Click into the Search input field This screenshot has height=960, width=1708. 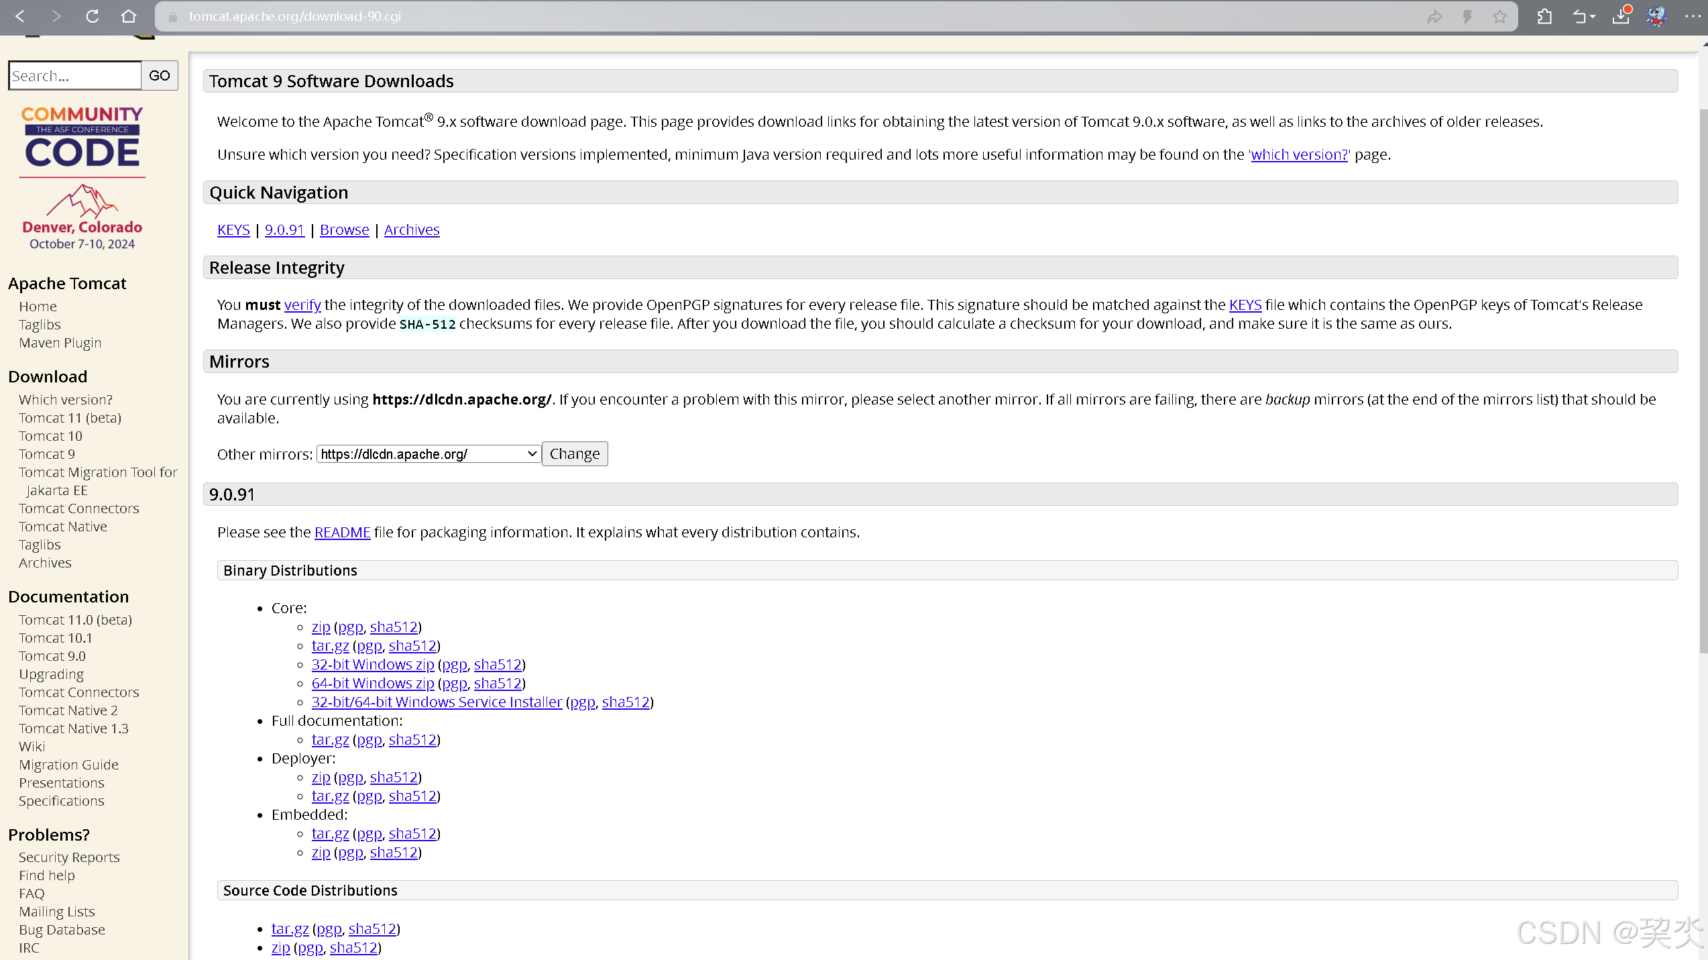[74, 76]
